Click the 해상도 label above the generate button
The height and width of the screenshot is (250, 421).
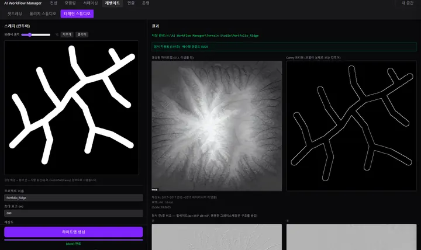(x=9, y=222)
